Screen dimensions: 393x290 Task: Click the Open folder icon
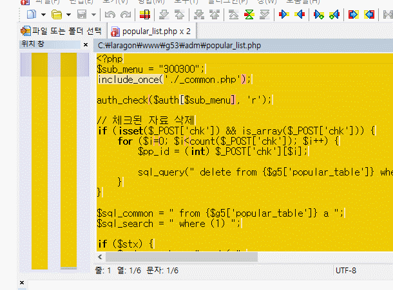click(x=57, y=15)
